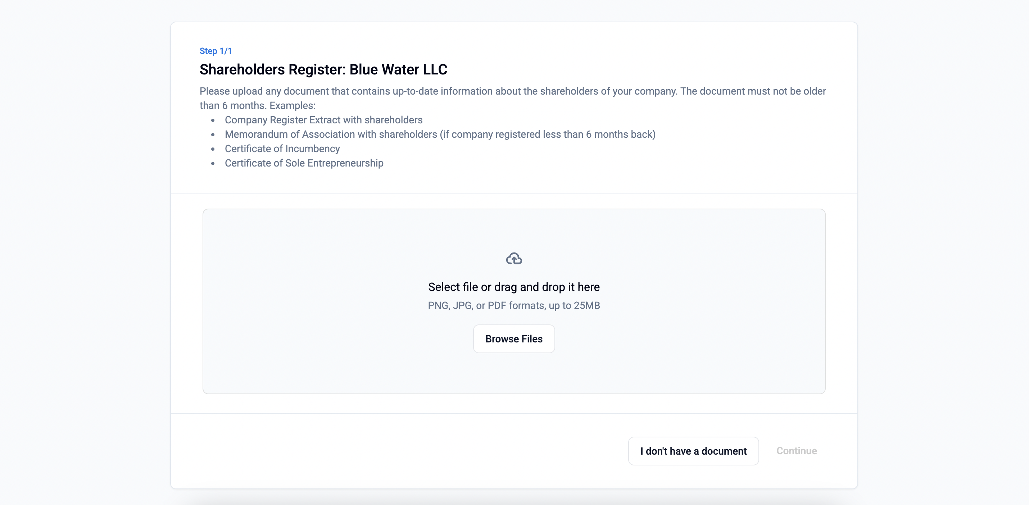The image size is (1029, 505).
Task: Click the "Examples:" label in the description
Action: tap(293, 105)
